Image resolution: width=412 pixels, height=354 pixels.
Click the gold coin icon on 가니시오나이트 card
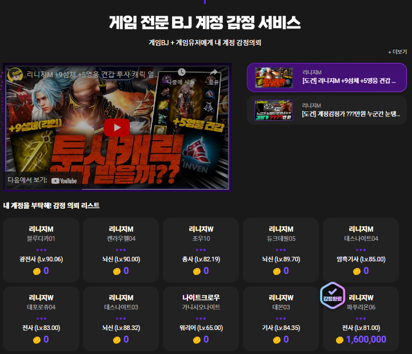point(197,340)
